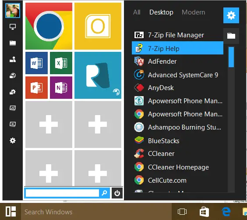Screen dimensions: 247x220
Task: Open Microsoft Edge from taskbar
Action: [x=226, y=212]
